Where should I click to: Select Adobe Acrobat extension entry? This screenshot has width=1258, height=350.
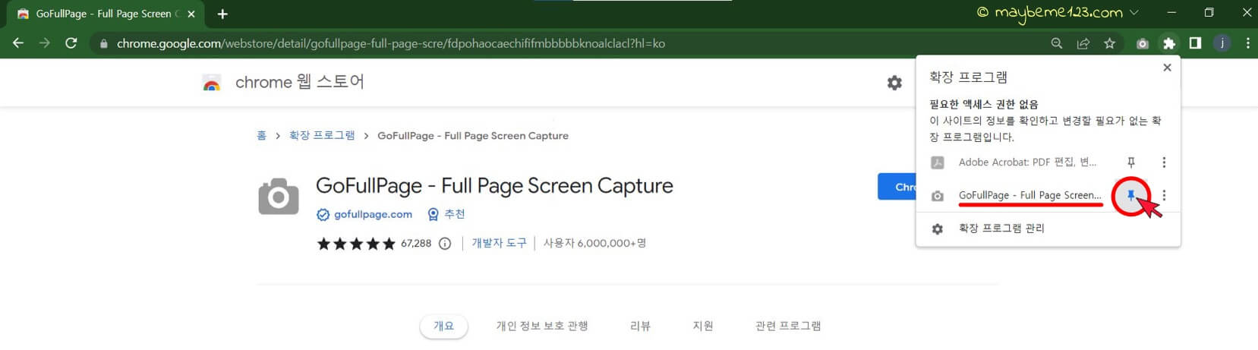pyautogui.click(x=1027, y=162)
